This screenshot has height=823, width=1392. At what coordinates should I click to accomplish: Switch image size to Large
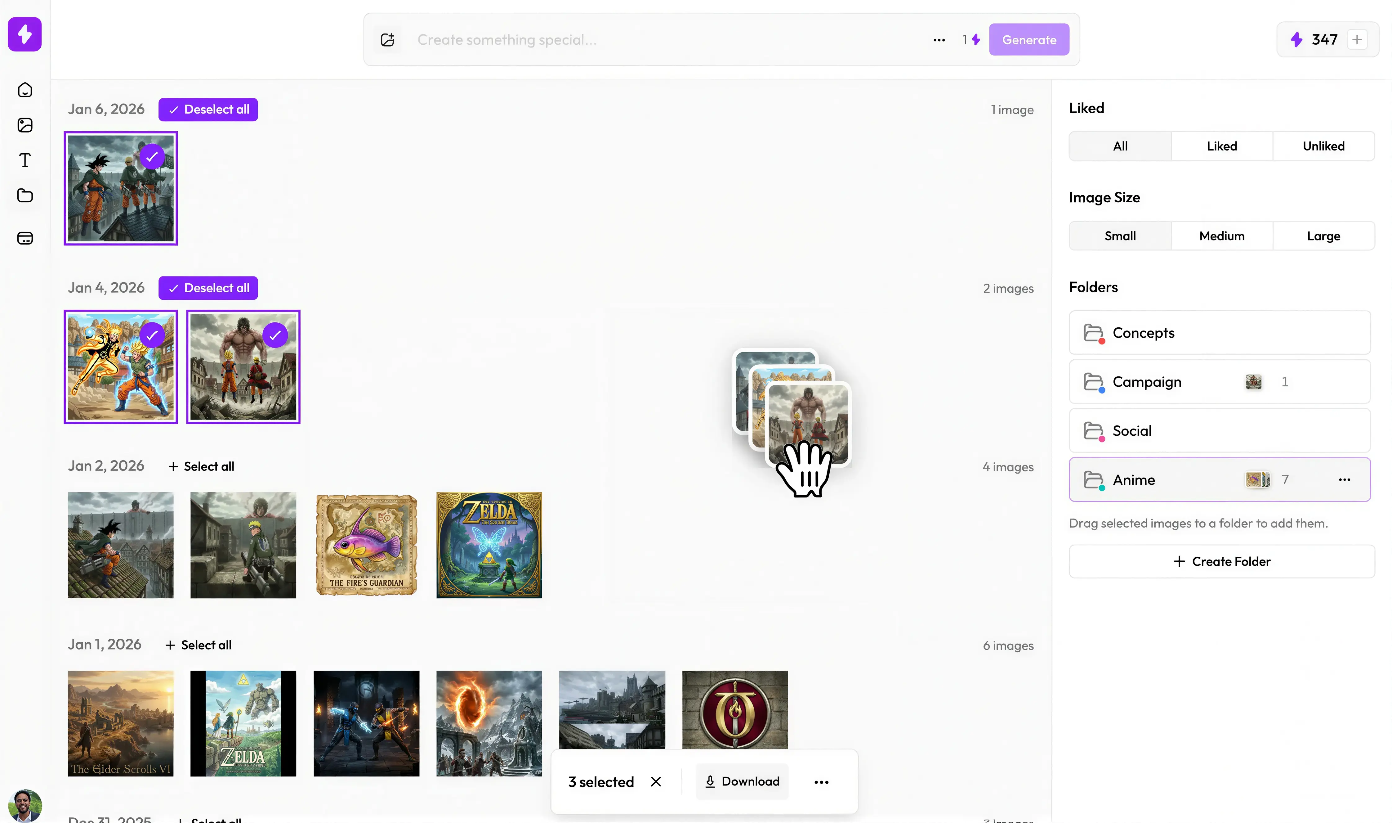[1323, 235]
